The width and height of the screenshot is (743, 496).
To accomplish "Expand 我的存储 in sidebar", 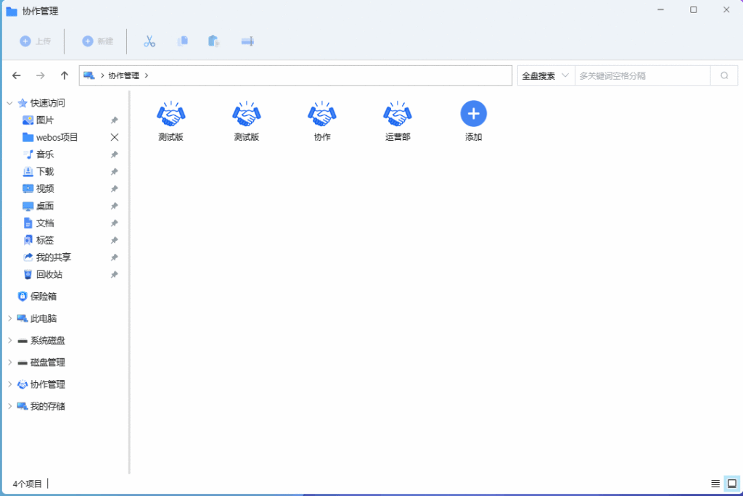I will (9, 406).
